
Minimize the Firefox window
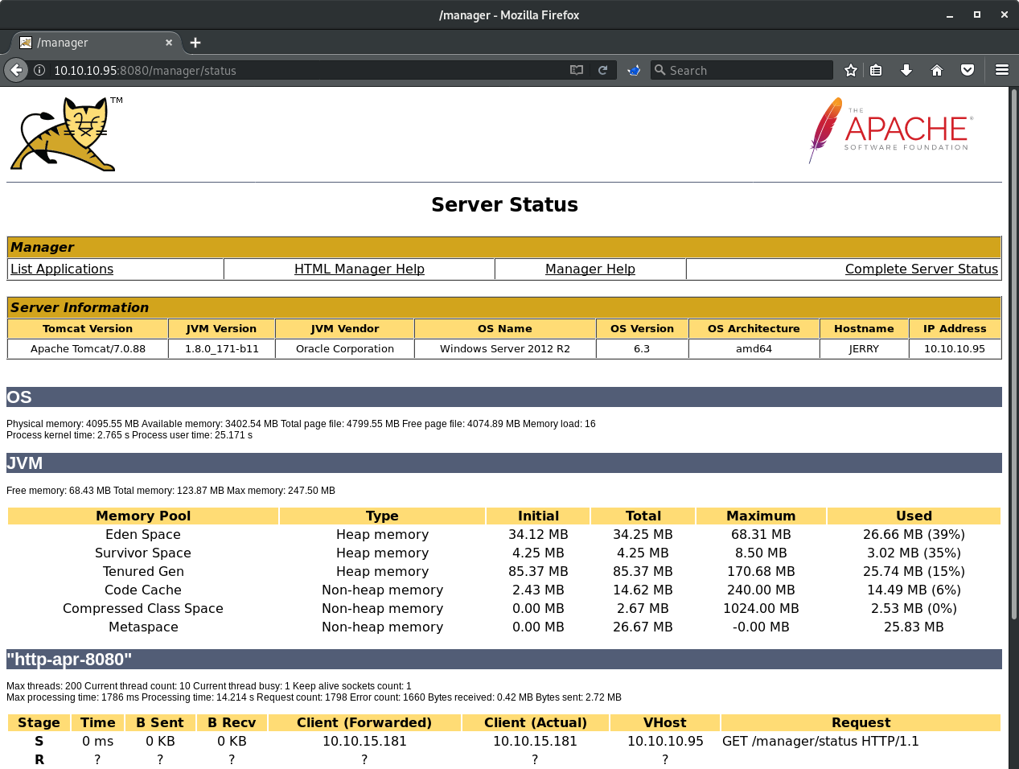[950, 14]
